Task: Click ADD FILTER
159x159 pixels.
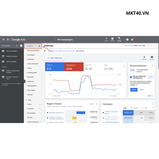Action: tap(80, 51)
